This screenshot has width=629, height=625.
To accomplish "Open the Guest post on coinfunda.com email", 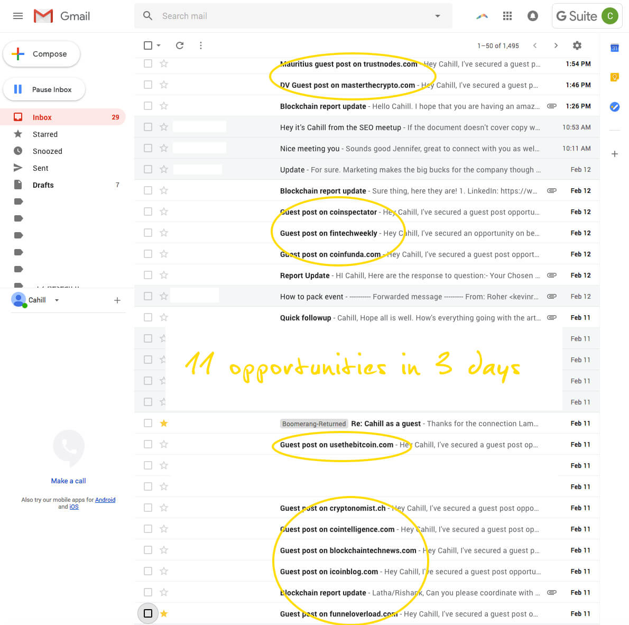I will point(367,254).
